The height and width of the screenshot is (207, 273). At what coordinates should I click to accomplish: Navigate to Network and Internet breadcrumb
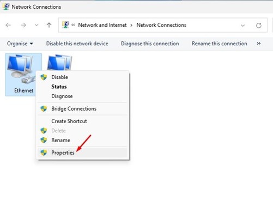click(102, 25)
